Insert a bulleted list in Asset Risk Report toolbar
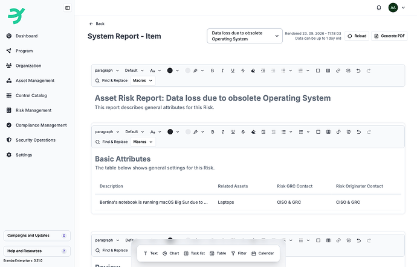This screenshot has width=417, height=267. point(283,71)
